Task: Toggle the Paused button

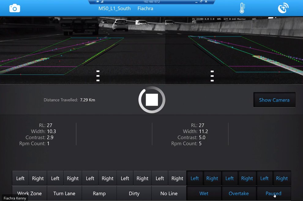Action: click(273, 193)
